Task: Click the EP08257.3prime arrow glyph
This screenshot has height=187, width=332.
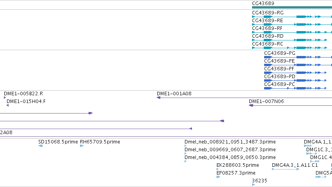Action: (218, 177)
